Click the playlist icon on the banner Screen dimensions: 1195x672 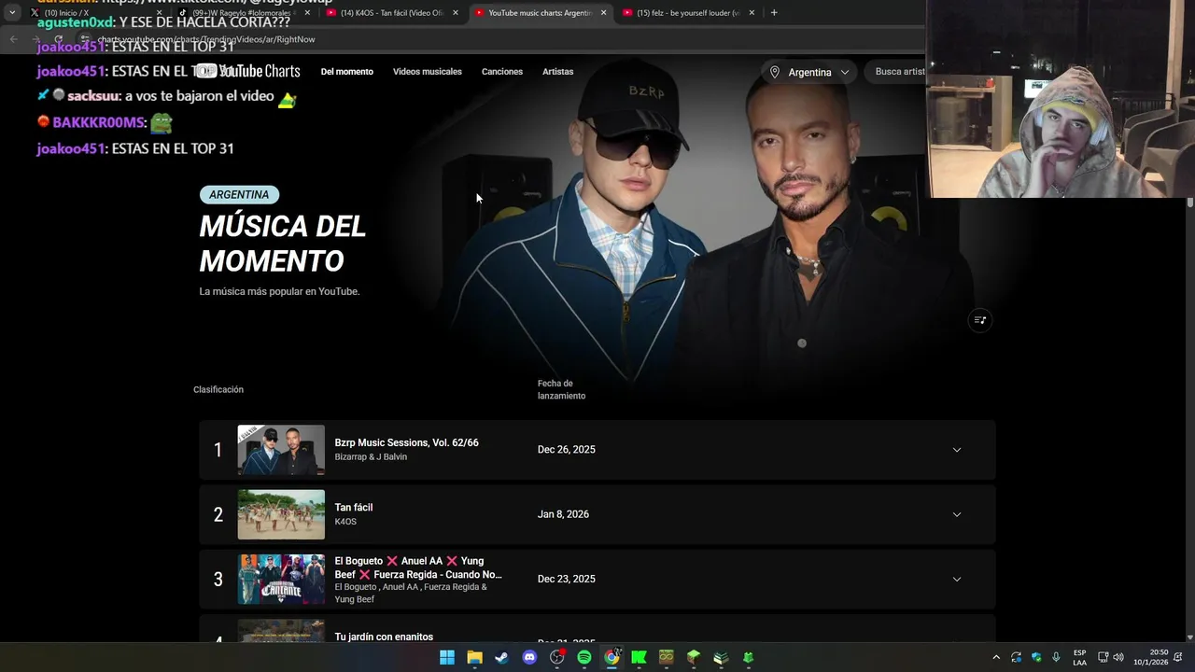[x=979, y=320]
